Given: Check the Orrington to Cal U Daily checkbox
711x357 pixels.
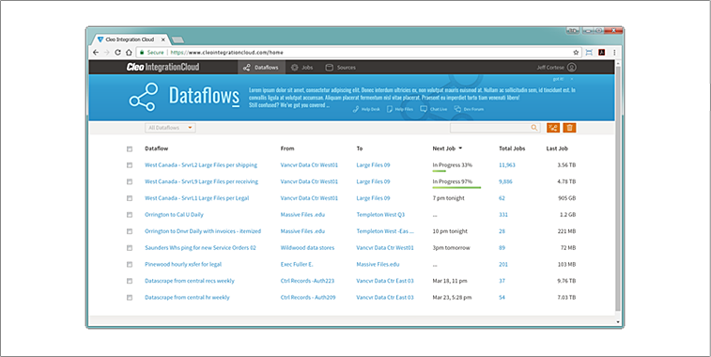Looking at the screenshot, I should [x=130, y=215].
